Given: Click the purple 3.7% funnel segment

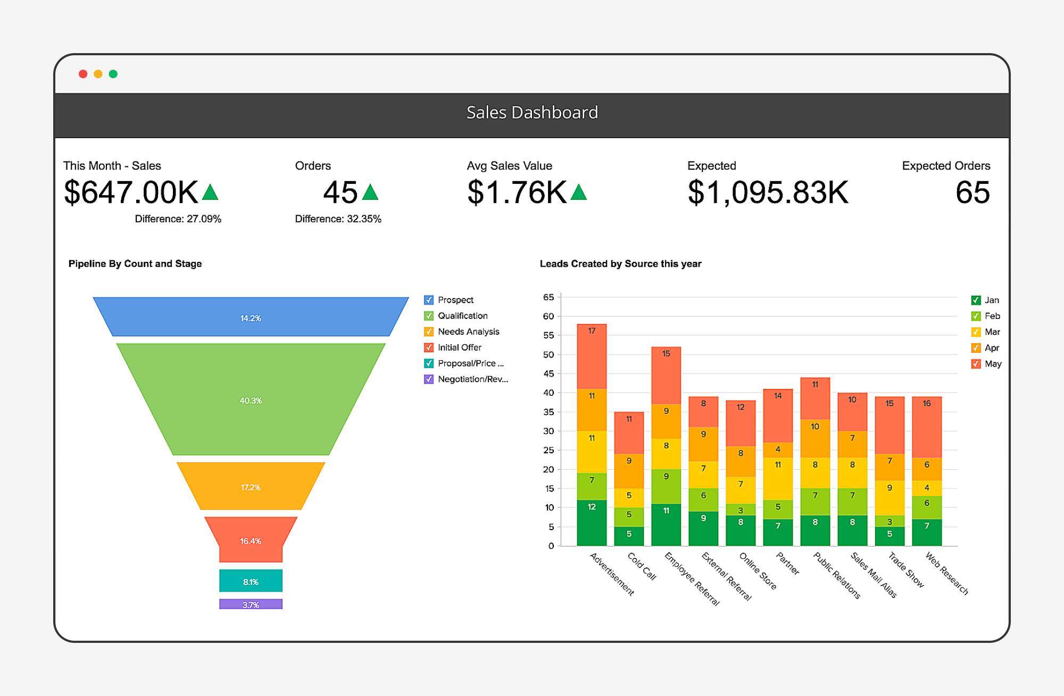Looking at the screenshot, I should 251,604.
